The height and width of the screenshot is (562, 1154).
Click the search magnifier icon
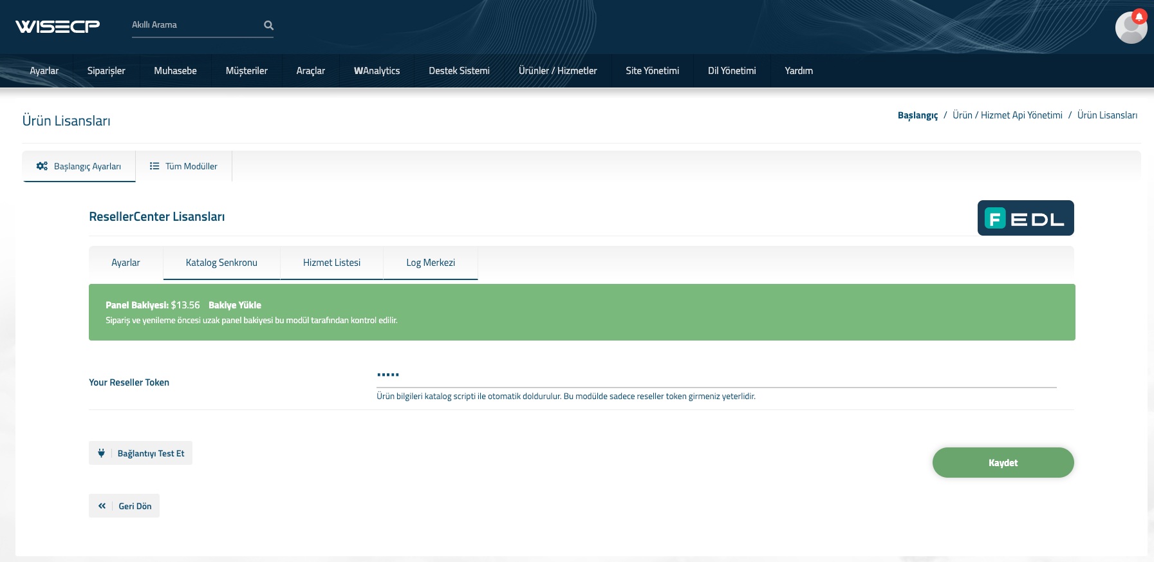coord(268,25)
